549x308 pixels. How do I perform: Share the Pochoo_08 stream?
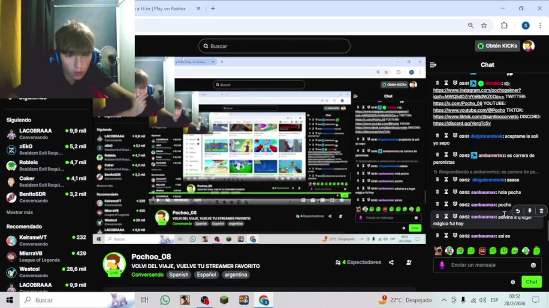click(x=391, y=262)
